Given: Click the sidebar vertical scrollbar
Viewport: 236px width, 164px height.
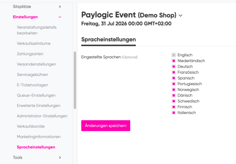Looking at the screenshot, I should pos(75,80).
